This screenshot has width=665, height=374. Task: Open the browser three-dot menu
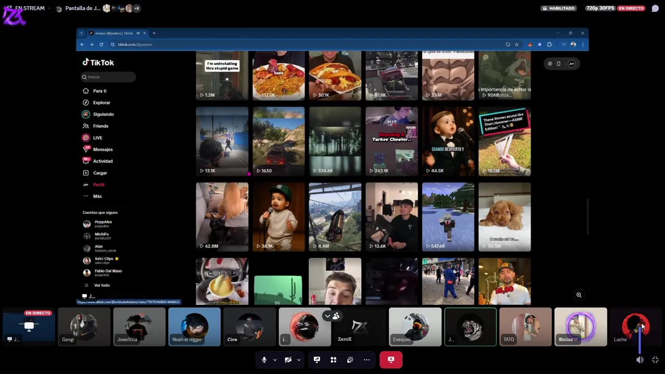582,45
